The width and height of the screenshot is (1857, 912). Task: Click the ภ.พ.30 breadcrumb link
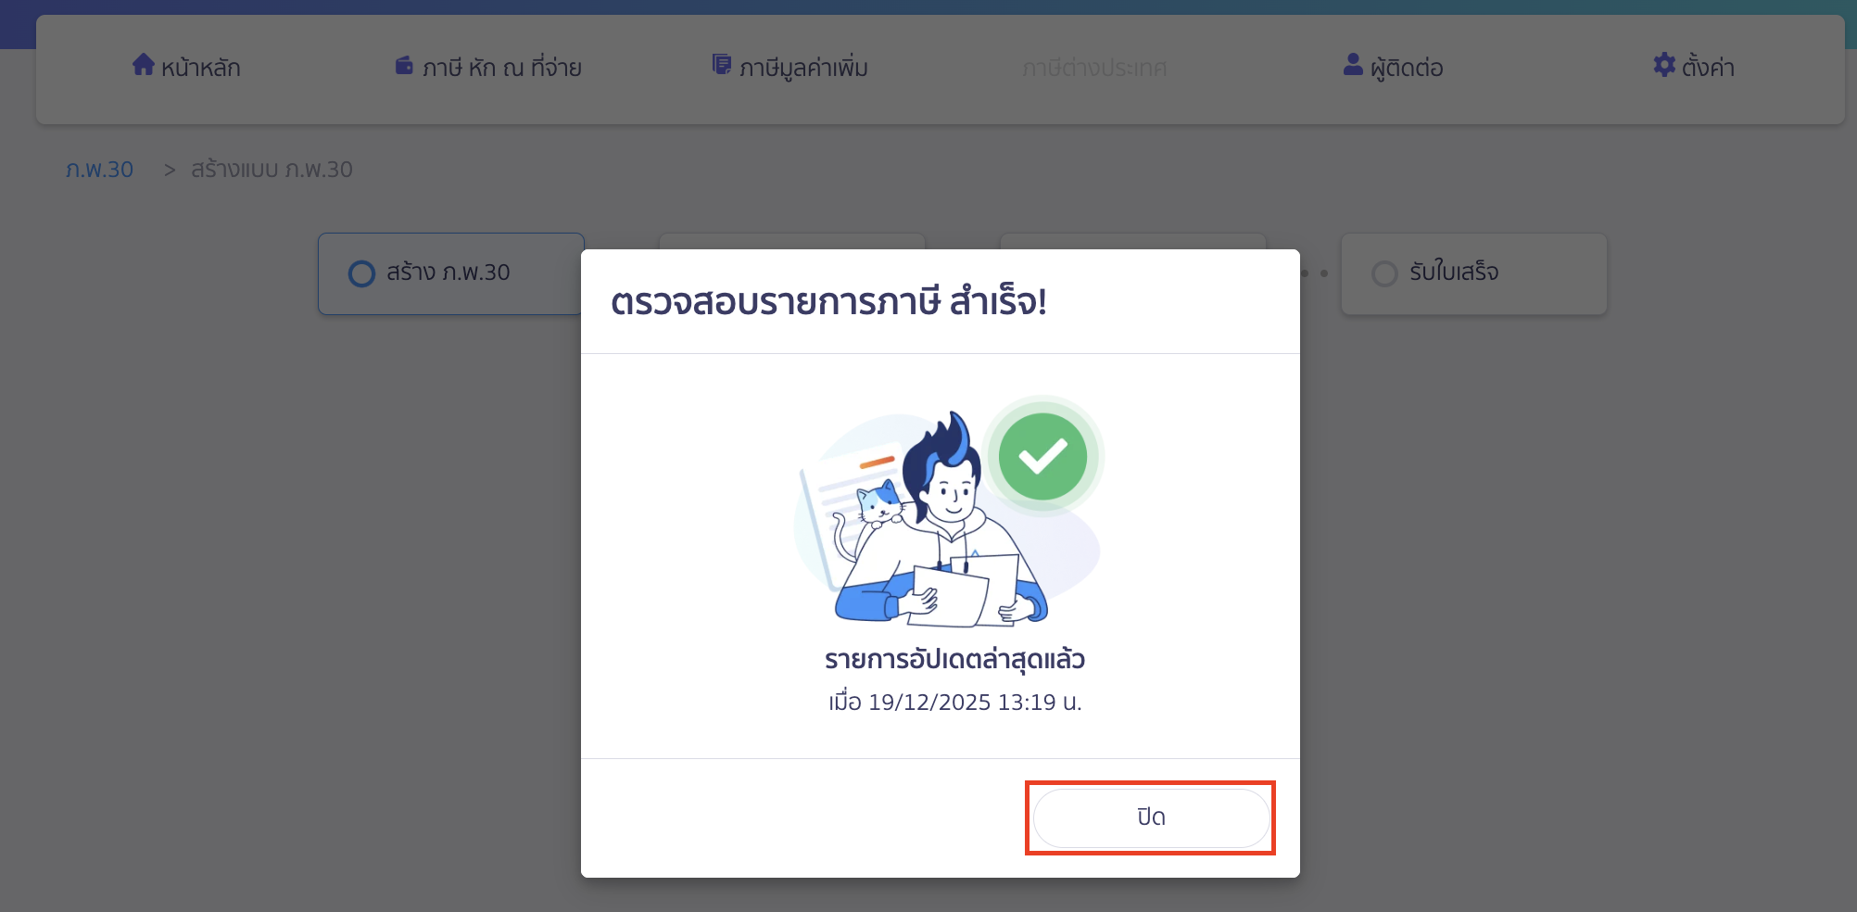click(x=100, y=169)
